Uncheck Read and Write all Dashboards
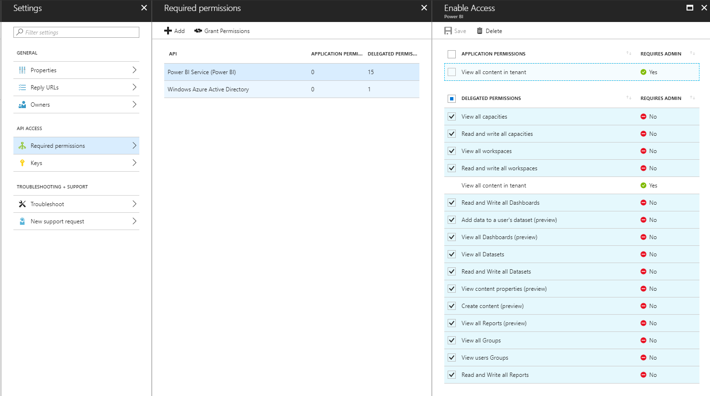 (451, 202)
